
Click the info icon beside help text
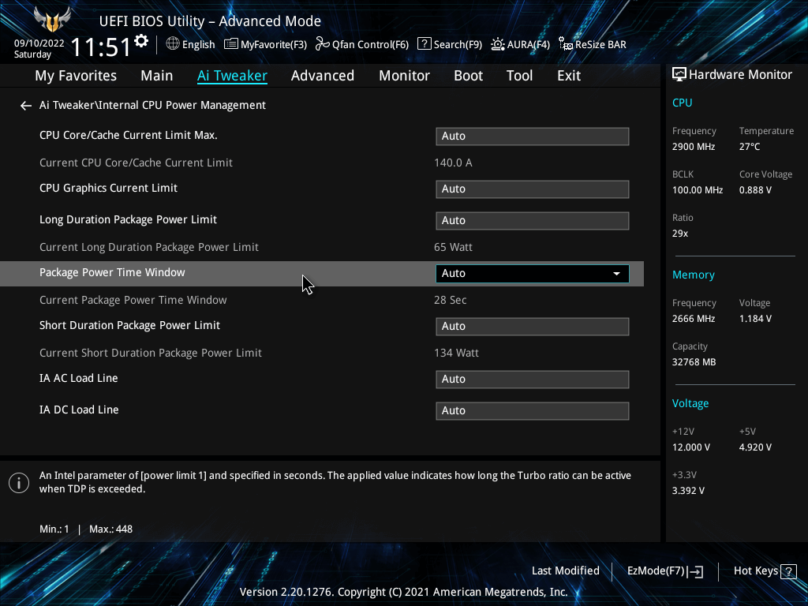click(19, 483)
